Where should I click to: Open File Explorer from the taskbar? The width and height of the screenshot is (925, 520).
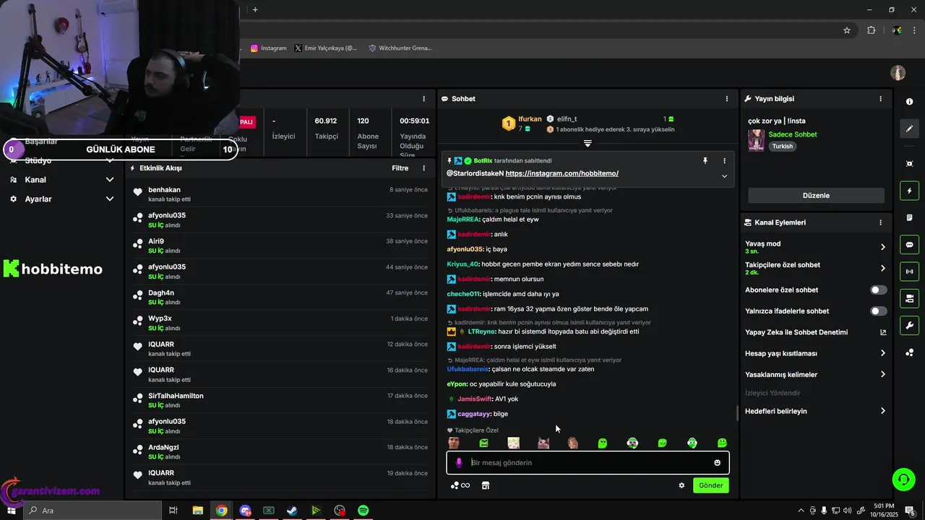(x=197, y=511)
